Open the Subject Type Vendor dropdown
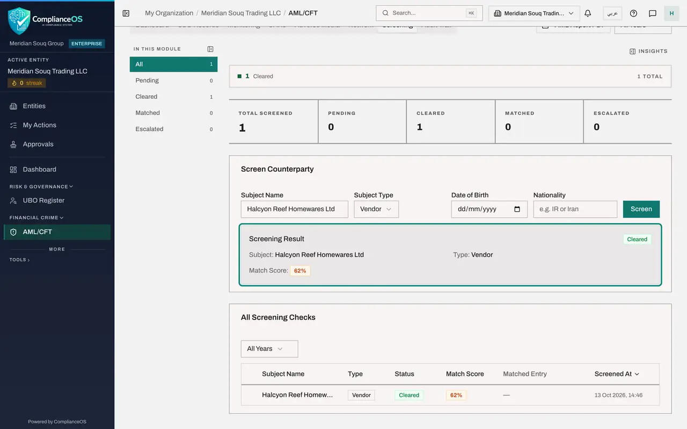687x429 pixels. [x=376, y=209]
